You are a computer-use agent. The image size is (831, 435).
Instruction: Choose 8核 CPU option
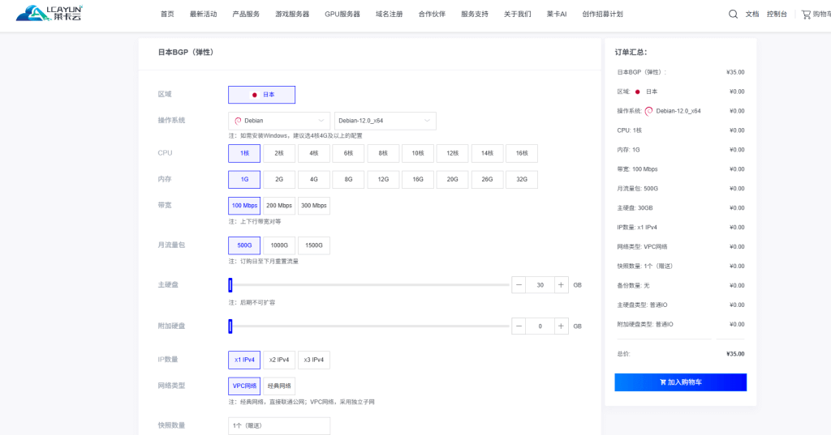(383, 153)
